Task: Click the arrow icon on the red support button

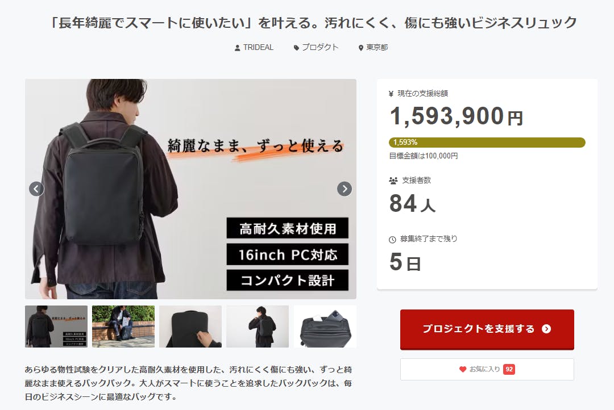Action: (x=546, y=329)
